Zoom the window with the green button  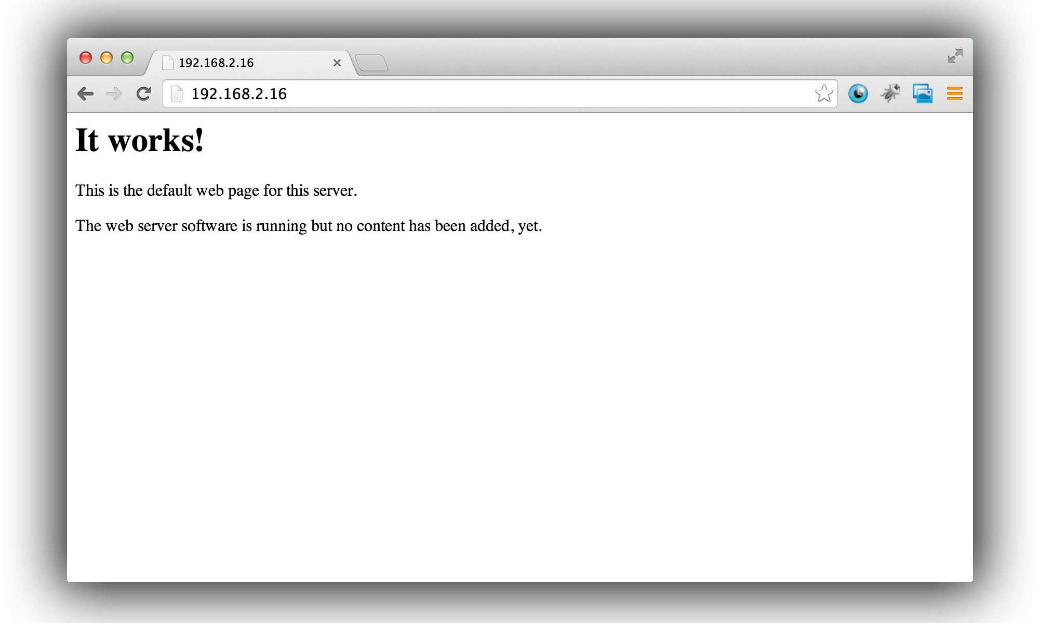tap(127, 58)
